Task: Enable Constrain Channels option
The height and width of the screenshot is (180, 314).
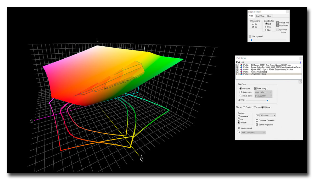Action: [257, 120]
